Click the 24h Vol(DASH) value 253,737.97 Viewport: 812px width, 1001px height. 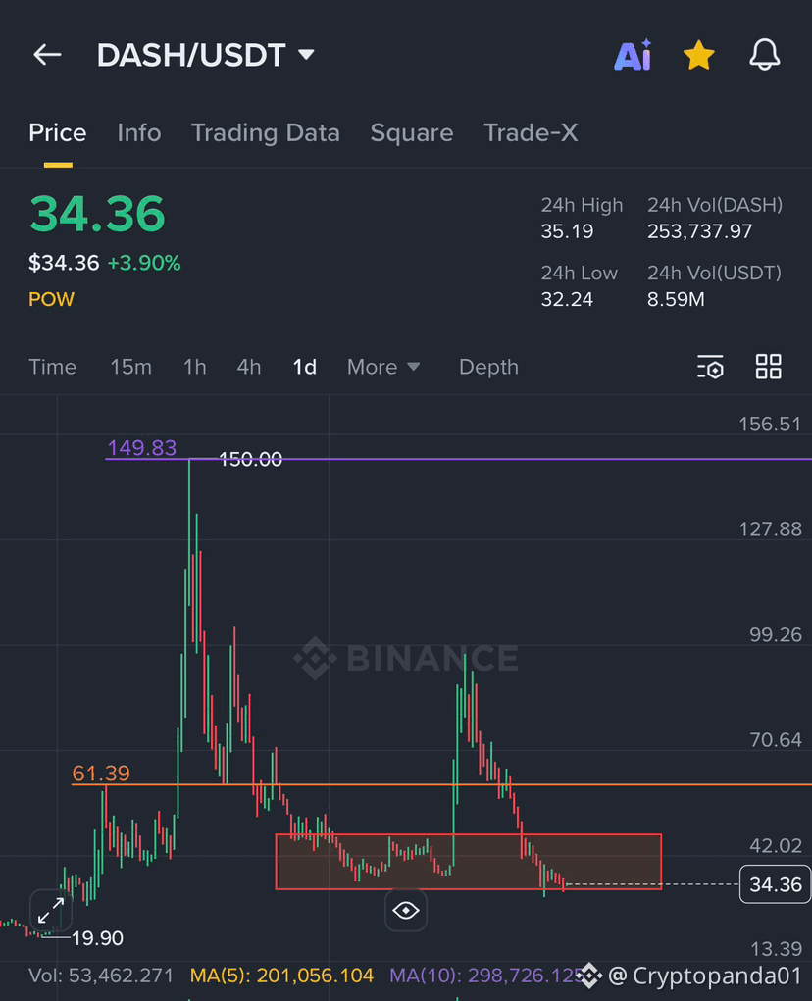coord(699,231)
